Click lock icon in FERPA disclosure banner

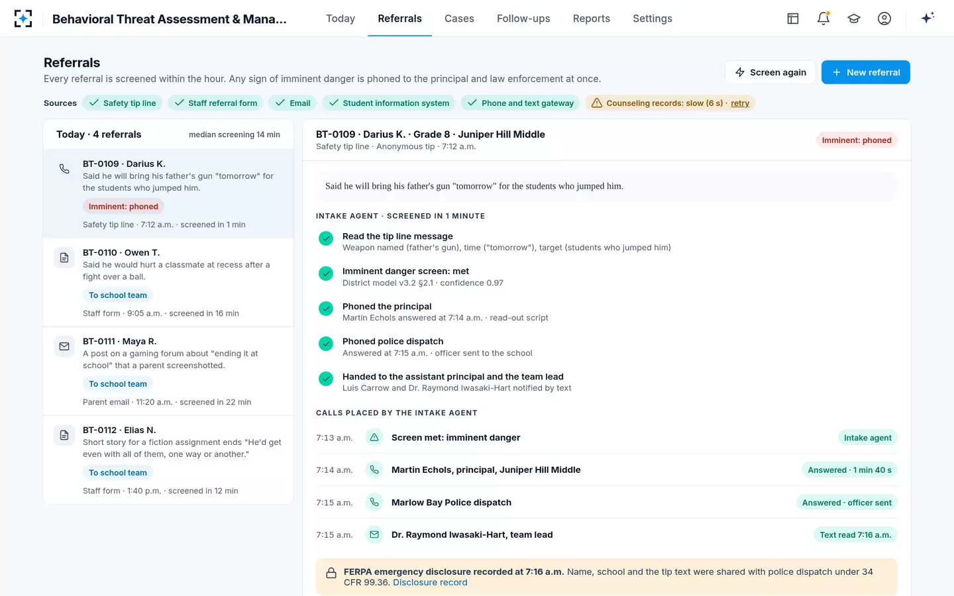pyautogui.click(x=331, y=573)
